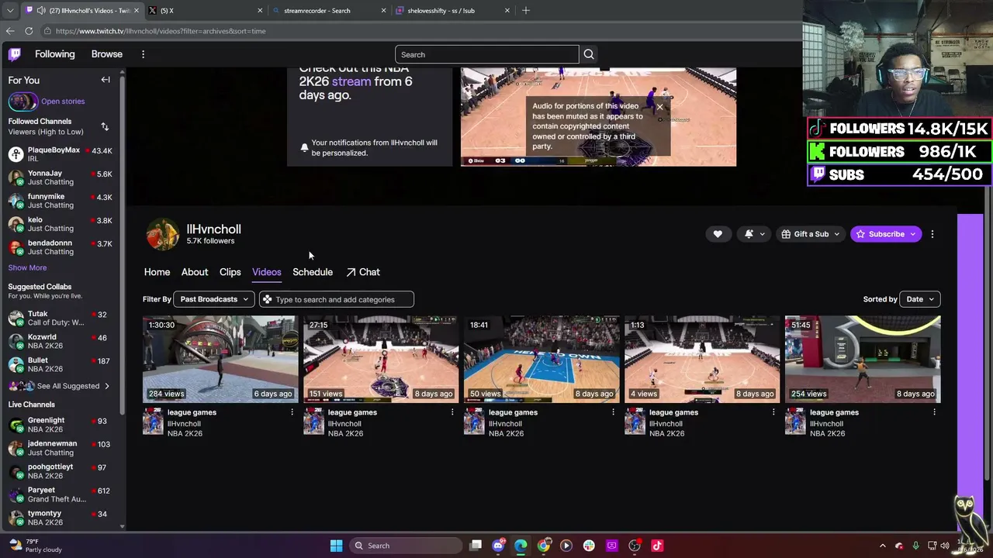Click the magnifier search button

tap(589, 54)
